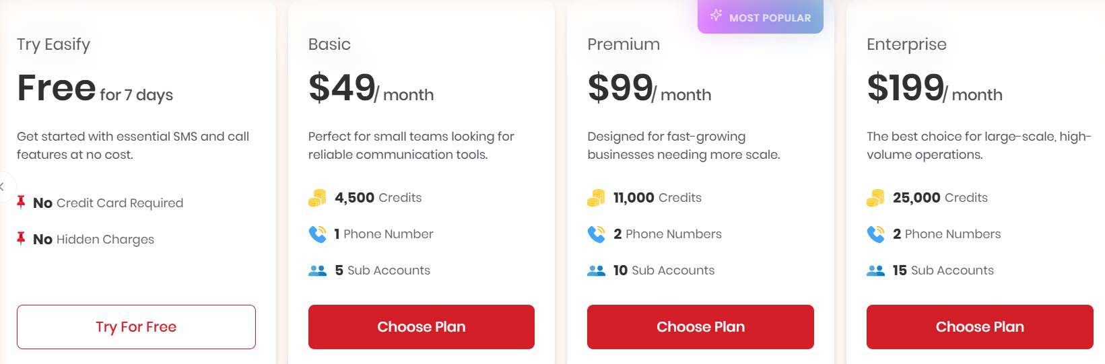The width and height of the screenshot is (1105, 364).
Task: Choose the Premium $99 plan
Action: [x=700, y=327]
